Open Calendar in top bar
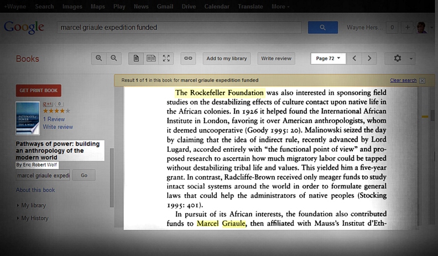438x256 pixels. [x=216, y=7]
